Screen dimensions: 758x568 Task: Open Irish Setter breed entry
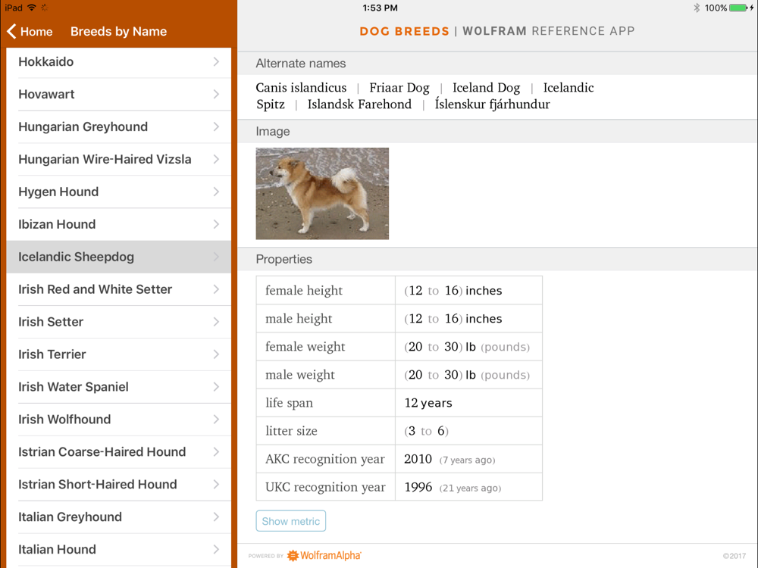(119, 322)
